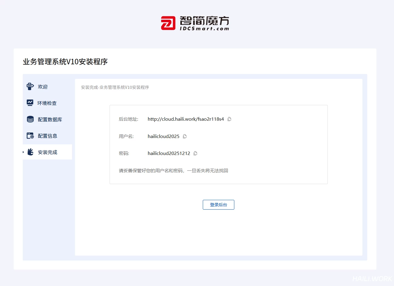The height and width of the screenshot is (286, 394).
Task: Click the database stack icon in sidebar
Action: 30,119
